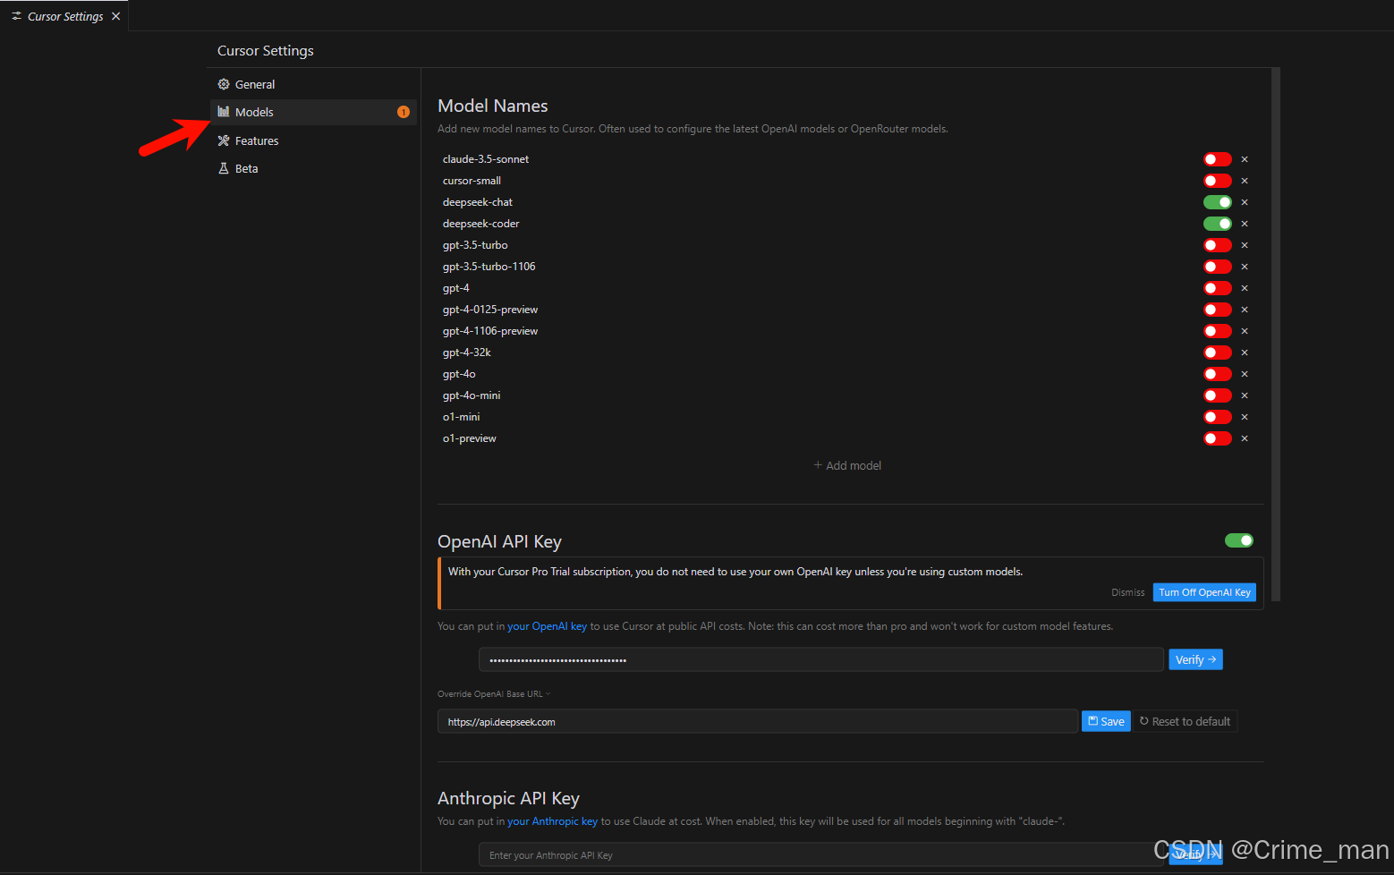Click the Models notification badge

click(404, 112)
